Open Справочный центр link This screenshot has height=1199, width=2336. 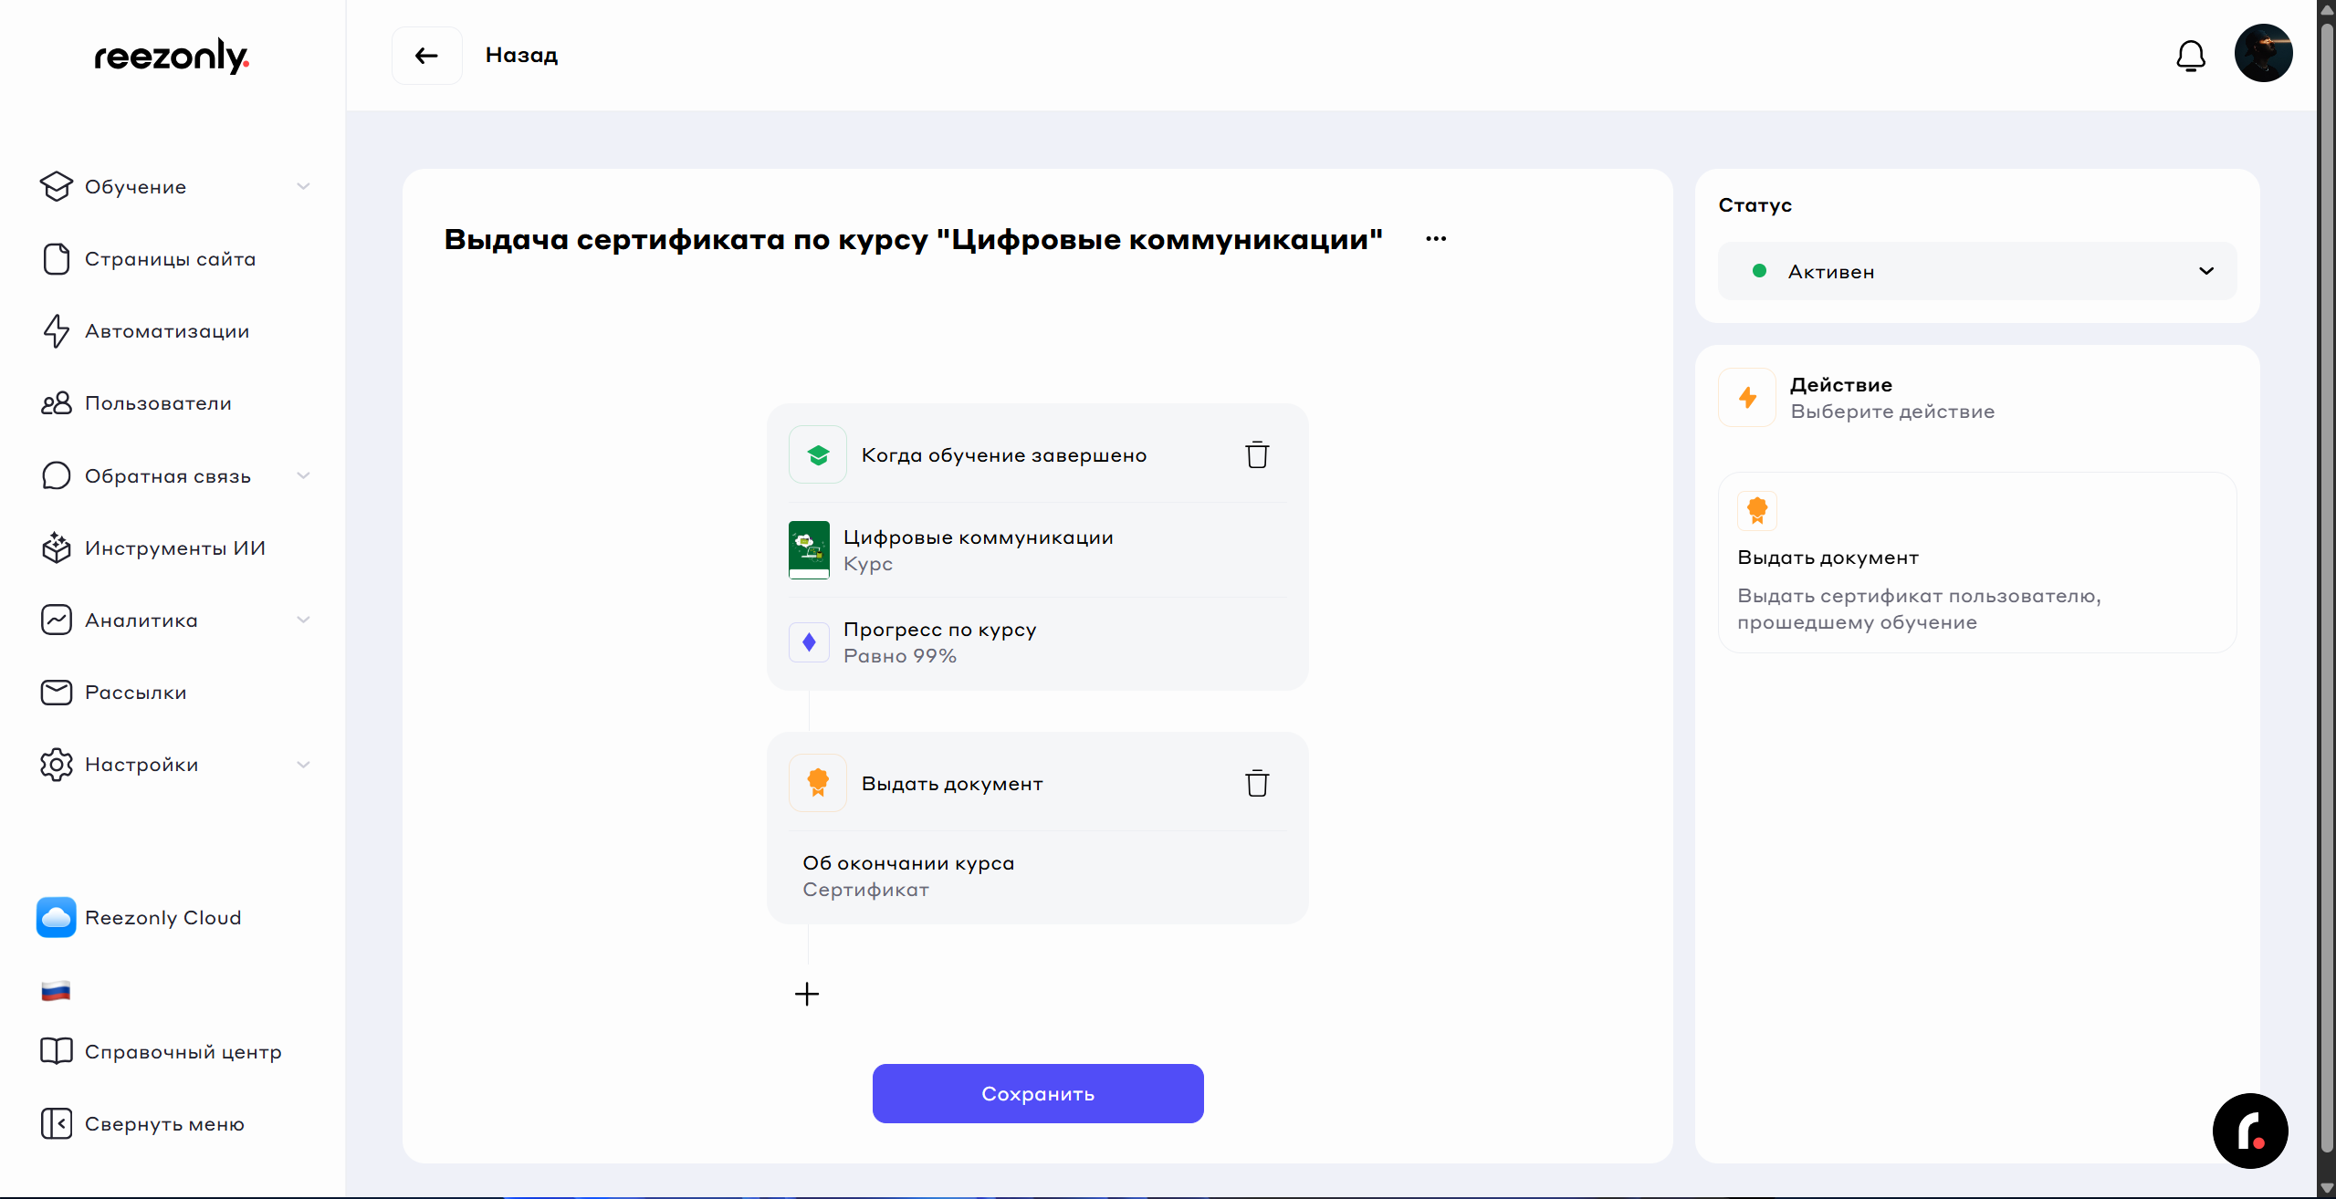tap(183, 1051)
